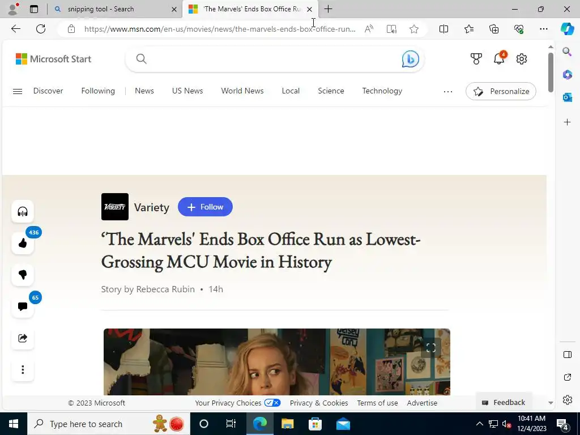This screenshot has width=580, height=435.
Task: Open notifications bell with 4 alerts
Action: pos(499,58)
